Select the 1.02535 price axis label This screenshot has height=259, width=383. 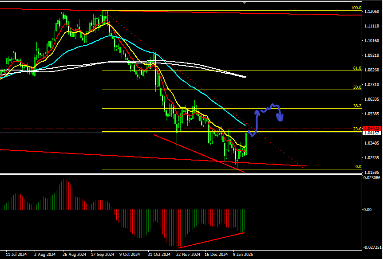[x=373, y=158]
